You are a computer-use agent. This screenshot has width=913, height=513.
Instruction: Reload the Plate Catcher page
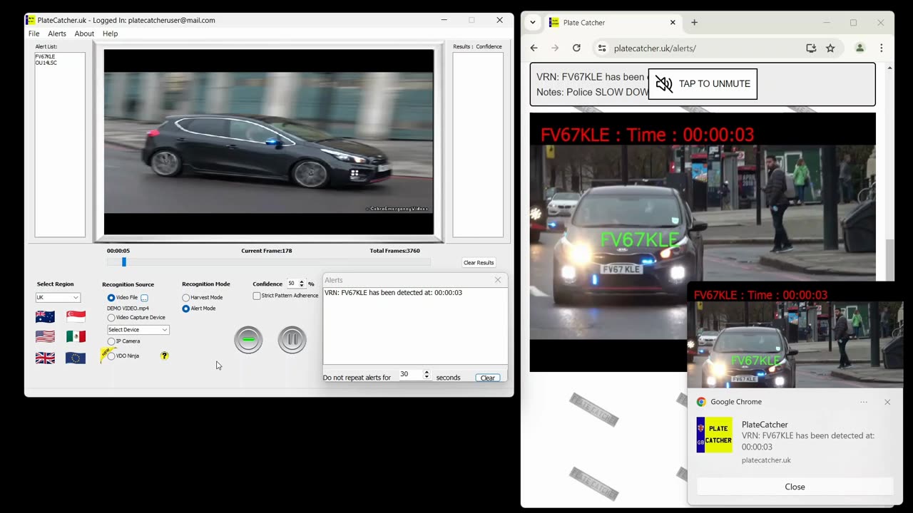click(576, 48)
